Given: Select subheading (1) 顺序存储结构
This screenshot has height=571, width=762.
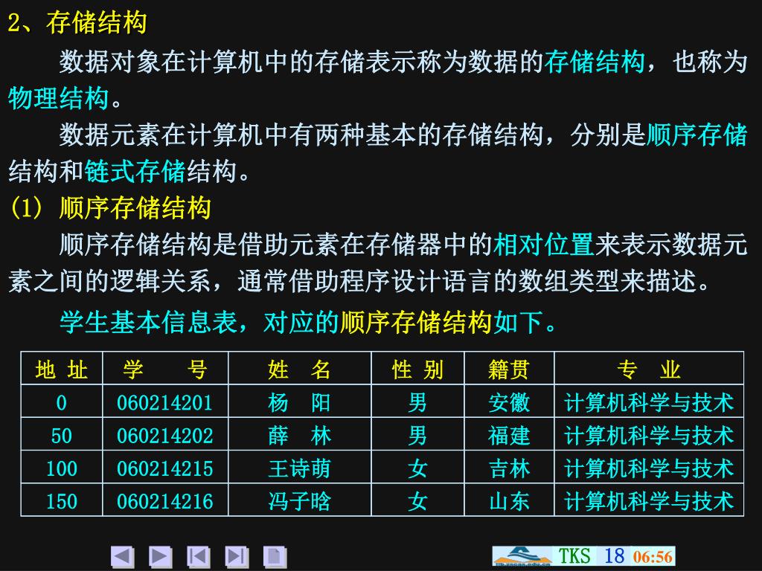Looking at the screenshot, I should click(x=110, y=207).
